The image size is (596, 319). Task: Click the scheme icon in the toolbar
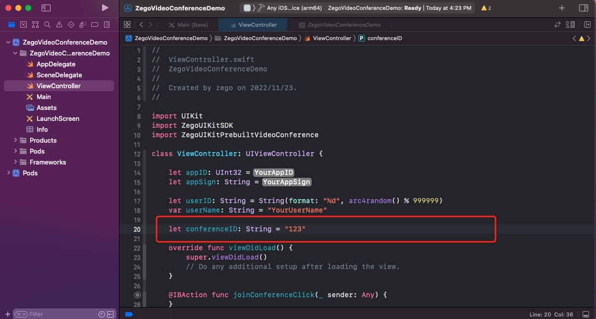tap(247, 8)
